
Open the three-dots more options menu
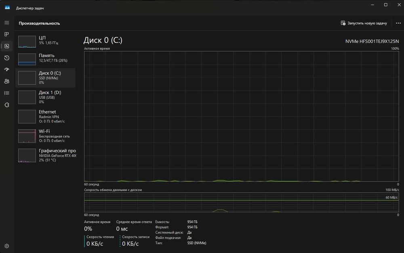(x=398, y=23)
